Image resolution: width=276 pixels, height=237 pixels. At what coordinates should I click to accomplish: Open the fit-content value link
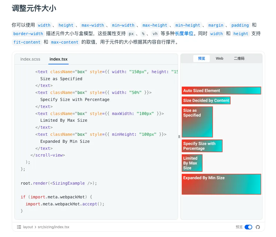(27, 42)
